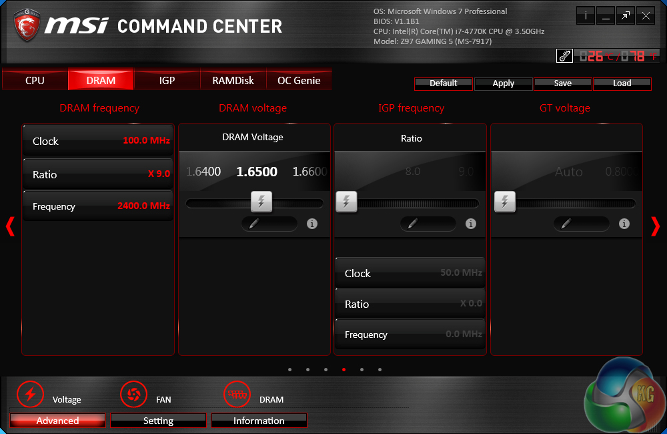667x434 pixels.
Task: Select the 1.6400 DRAM voltage value
Action: point(203,172)
